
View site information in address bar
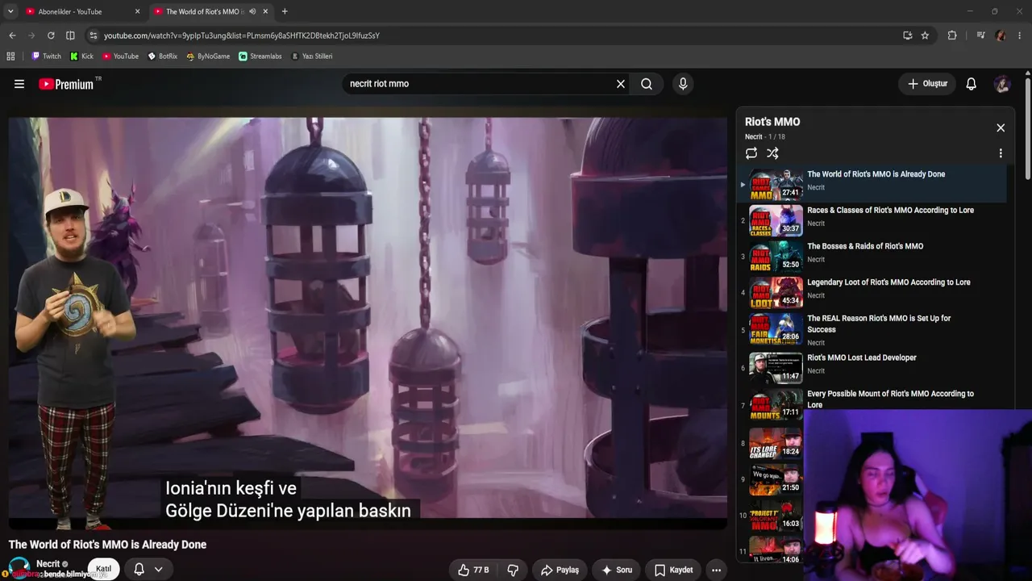coord(94,36)
